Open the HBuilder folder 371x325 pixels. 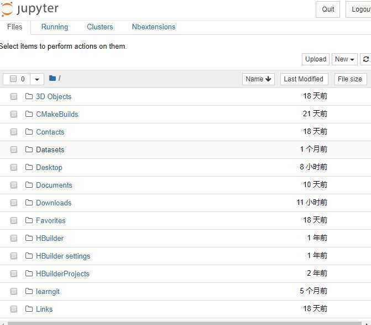point(50,238)
